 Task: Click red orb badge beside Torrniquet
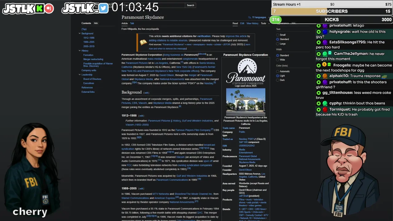pos(325,110)
